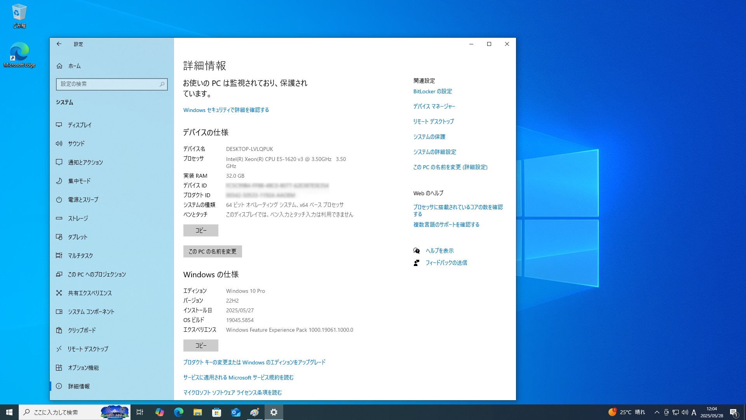Open the ごみ箱 desktop icon
Image resolution: width=746 pixels, height=420 pixels.
(x=19, y=16)
